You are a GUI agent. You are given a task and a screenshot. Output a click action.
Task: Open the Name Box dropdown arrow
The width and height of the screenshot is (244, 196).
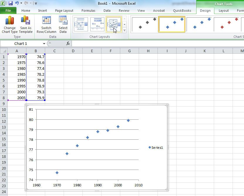coord(44,44)
